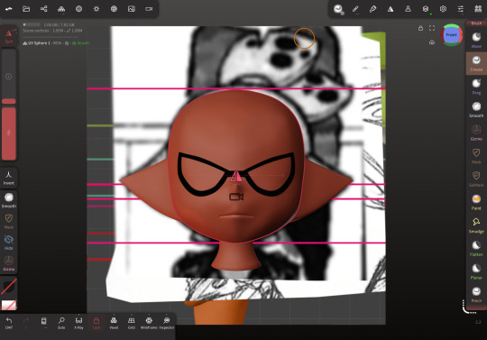Screen dimensions: 487x340
Task: Choose the Smooth brush in right toolbar
Action: coord(476,110)
